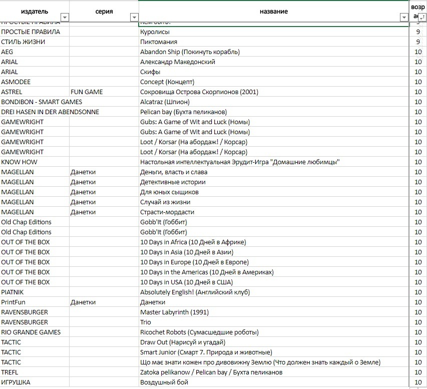This screenshot has height=389, width=427.
Task: Select the cell Master Labyrinth (1991)
Action: [274, 312]
